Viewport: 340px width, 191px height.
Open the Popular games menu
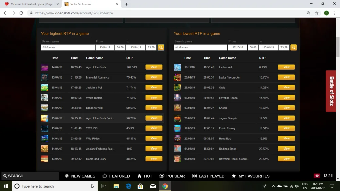[x=172, y=176]
